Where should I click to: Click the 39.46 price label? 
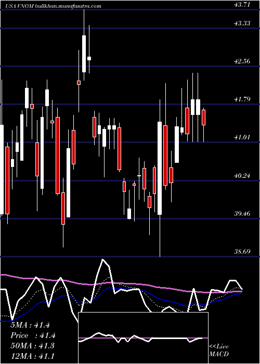[x=242, y=213]
